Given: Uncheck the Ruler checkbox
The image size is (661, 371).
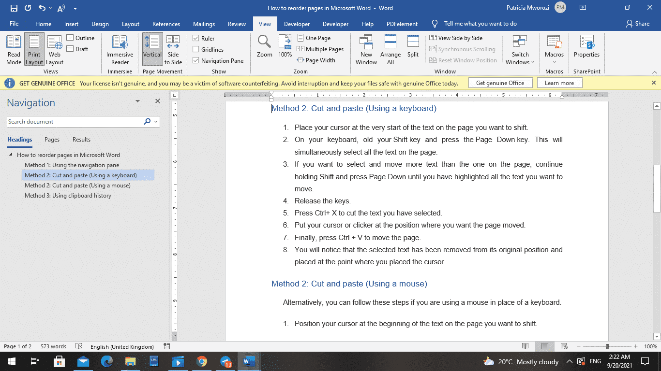Looking at the screenshot, I should point(196,38).
